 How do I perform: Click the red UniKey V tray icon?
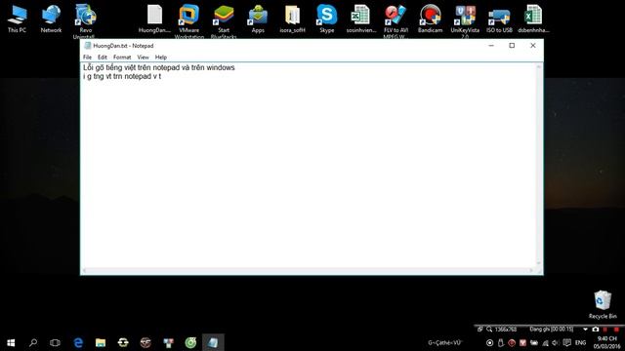pos(523,342)
